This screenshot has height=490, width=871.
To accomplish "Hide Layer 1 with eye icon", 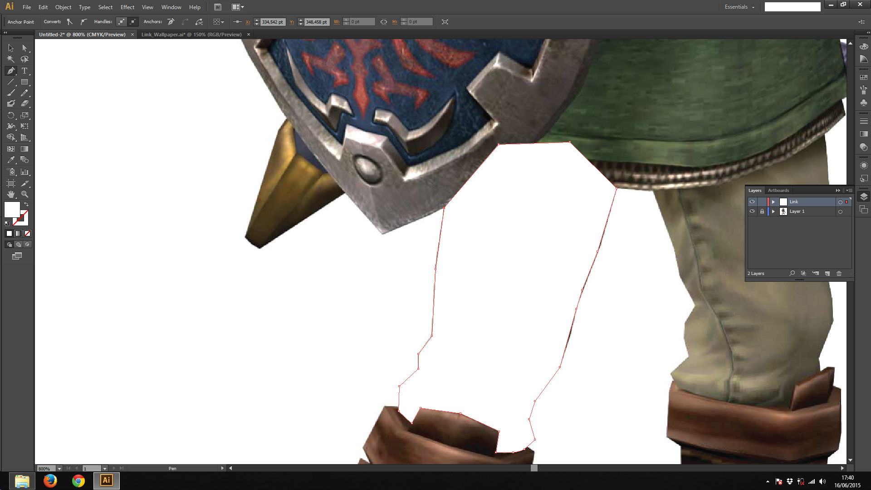I will (752, 211).
